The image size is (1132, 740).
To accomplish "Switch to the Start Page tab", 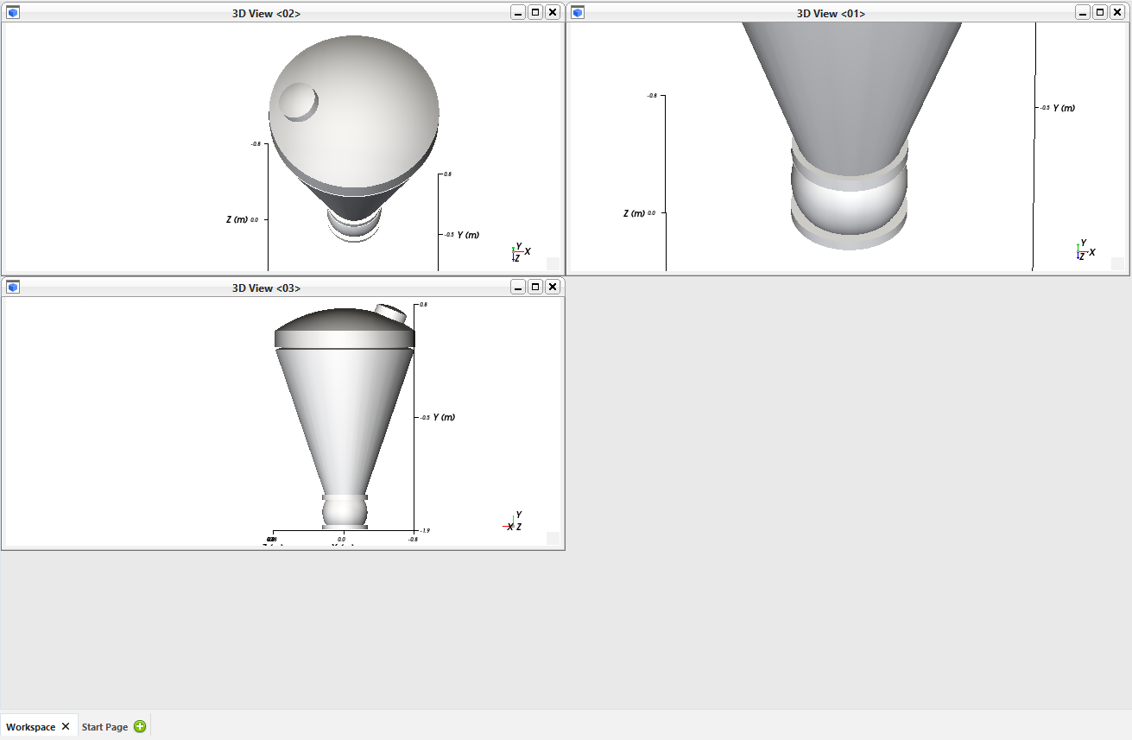I will pos(104,727).
